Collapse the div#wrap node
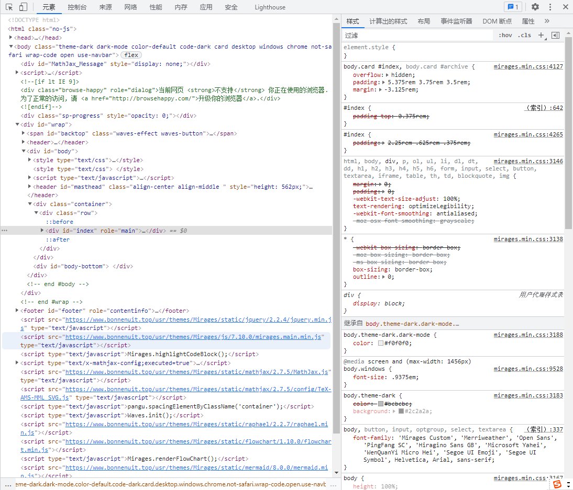 coord(17,124)
